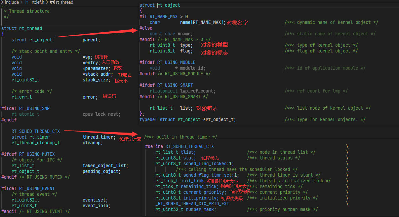Click the '#ifdef RT_USING_MUTEX' directive

[x=28, y=154]
